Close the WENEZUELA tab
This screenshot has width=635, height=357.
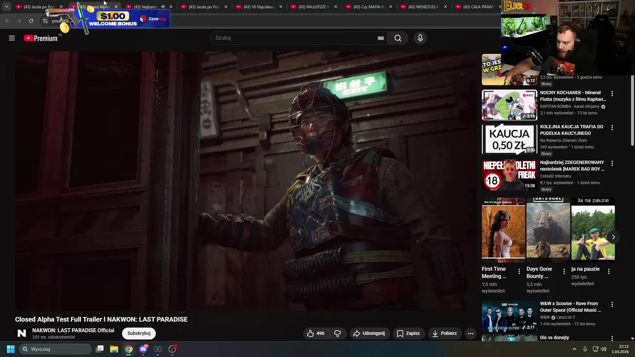(445, 7)
